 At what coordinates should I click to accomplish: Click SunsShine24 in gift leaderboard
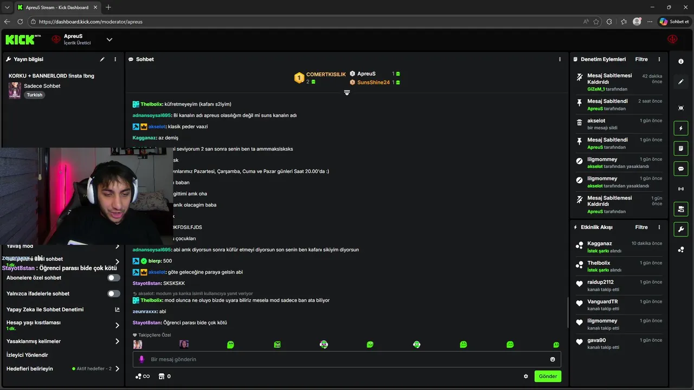[x=374, y=82]
